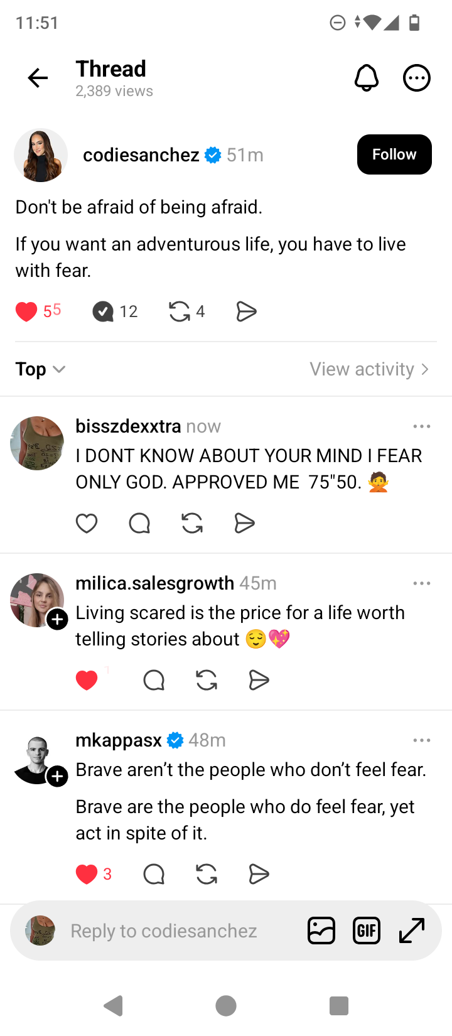
Task: Open View activity page
Action: coord(369,369)
